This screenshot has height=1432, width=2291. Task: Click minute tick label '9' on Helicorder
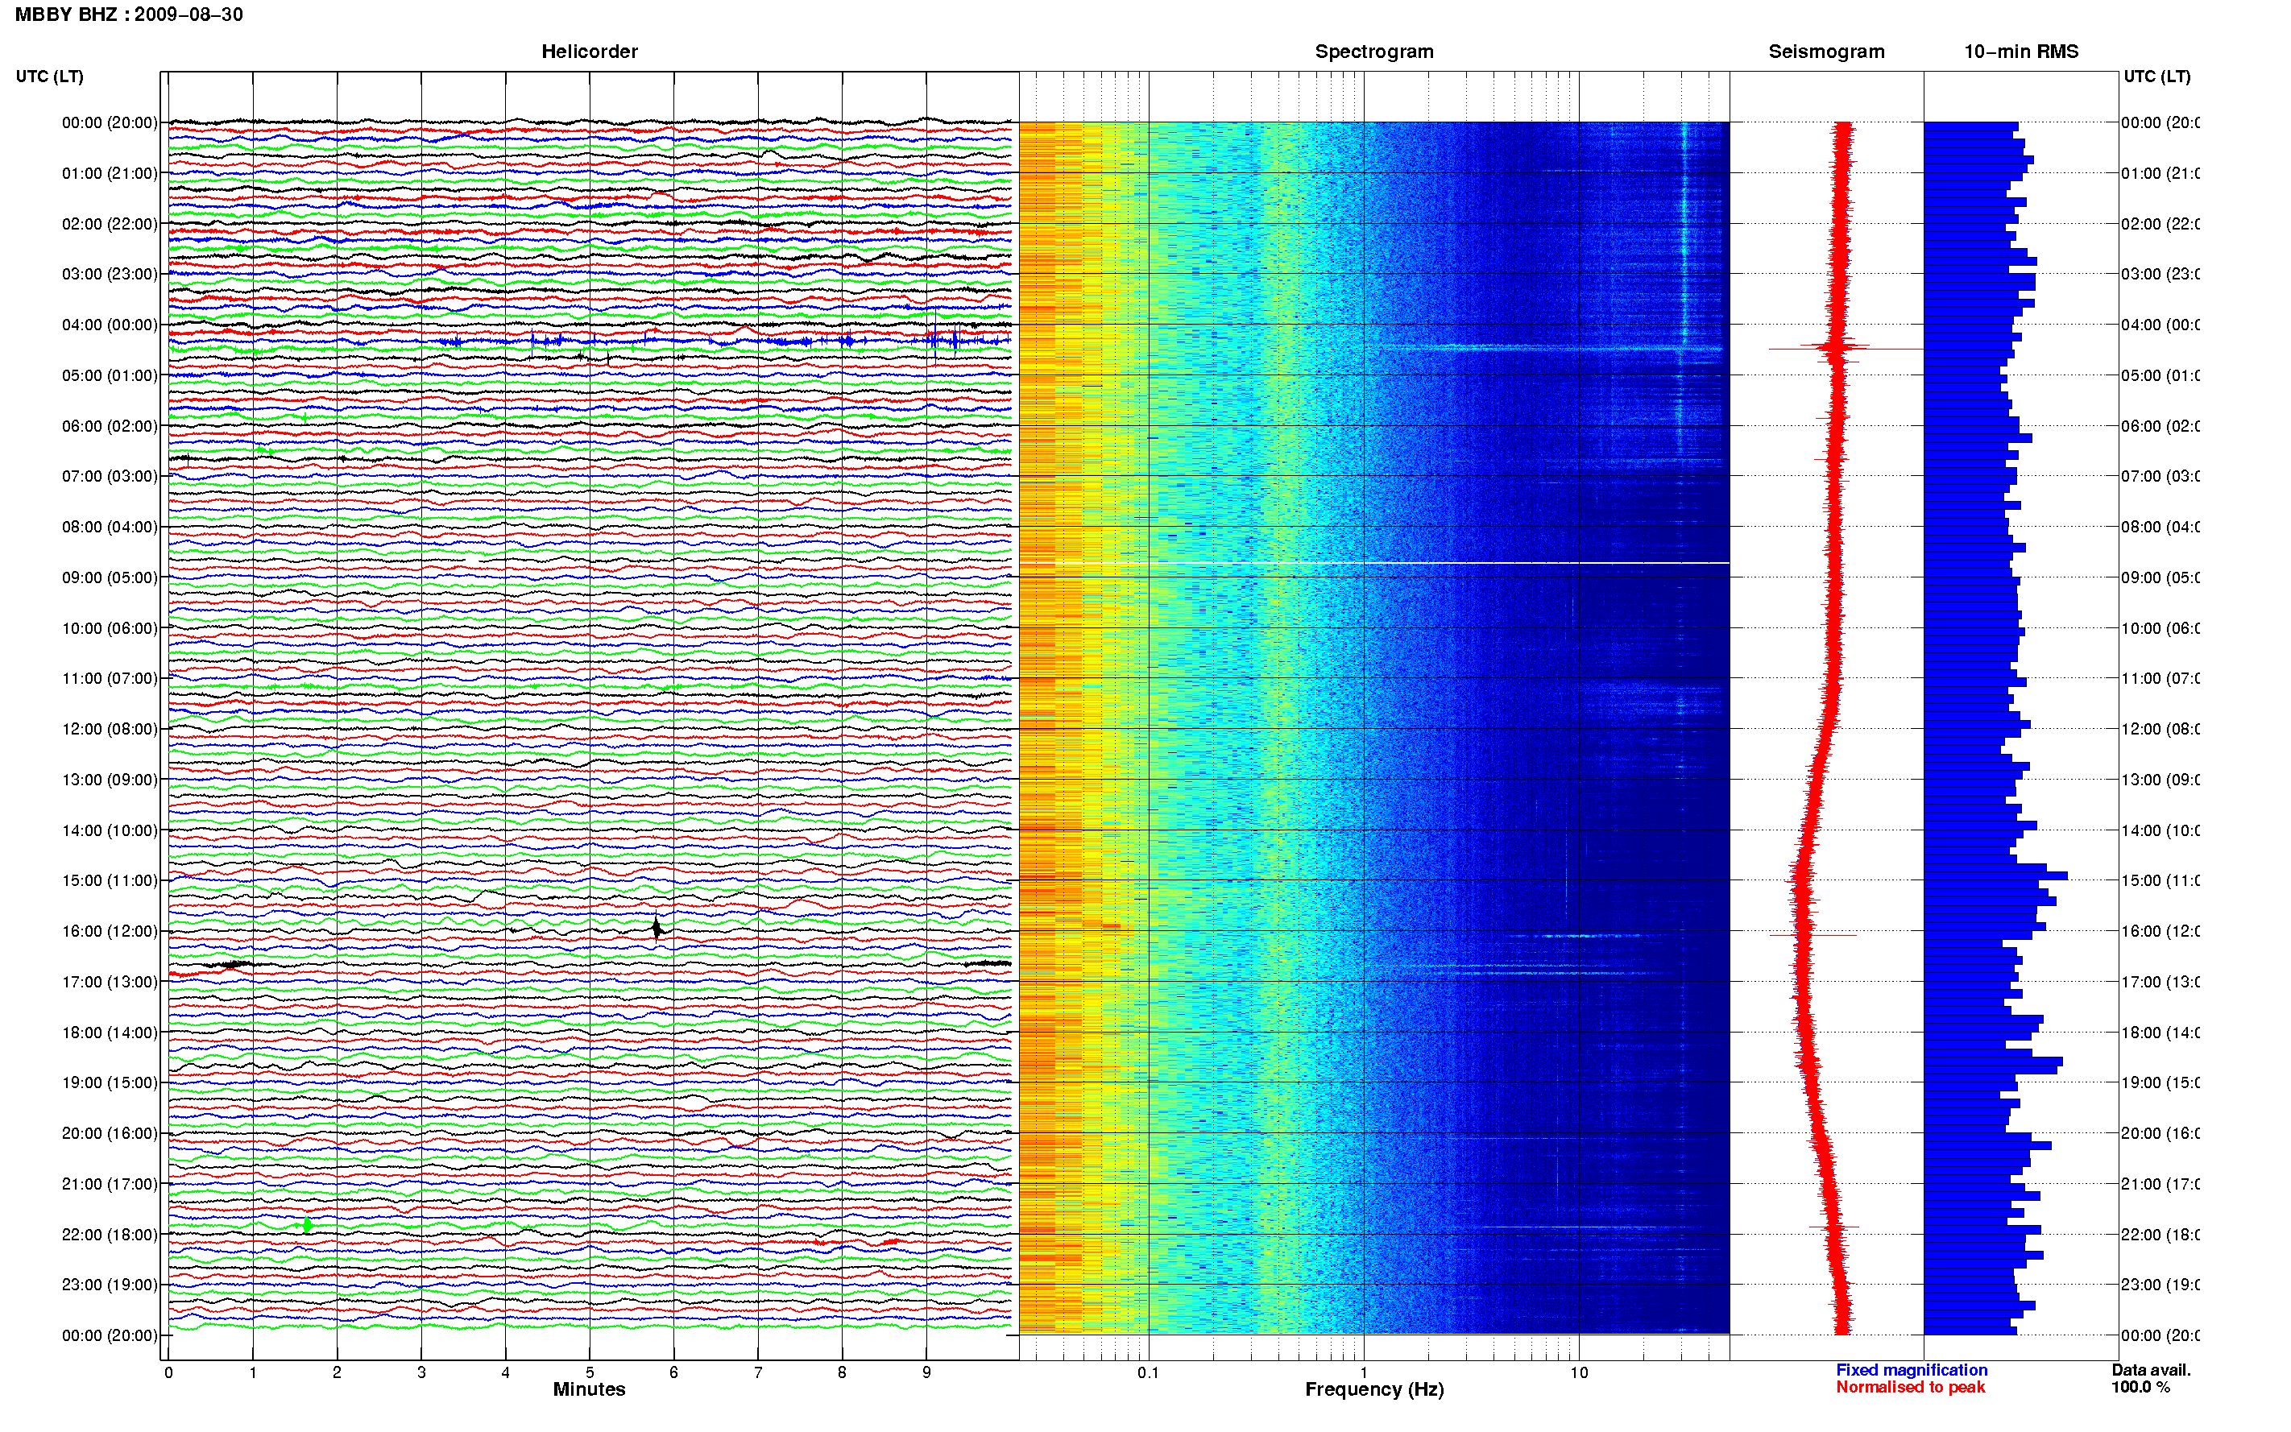[926, 1372]
